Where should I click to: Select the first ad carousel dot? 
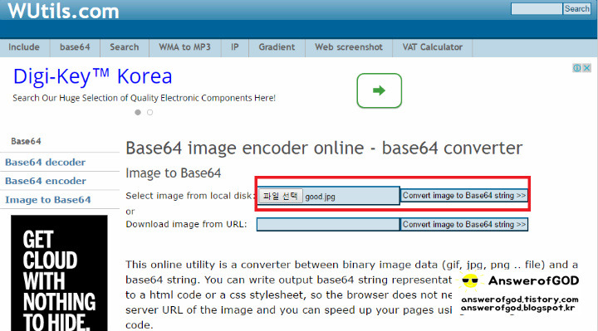[138, 112]
